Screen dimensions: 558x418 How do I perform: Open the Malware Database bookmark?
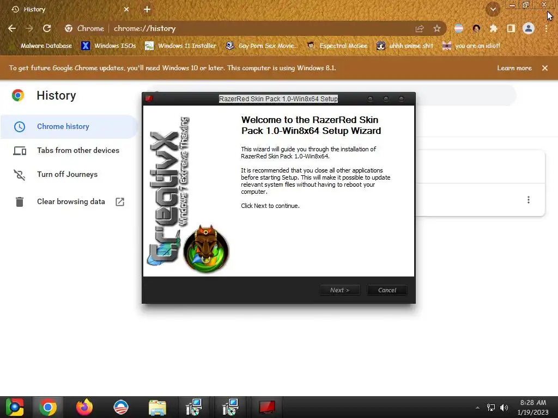click(x=41, y=46)
